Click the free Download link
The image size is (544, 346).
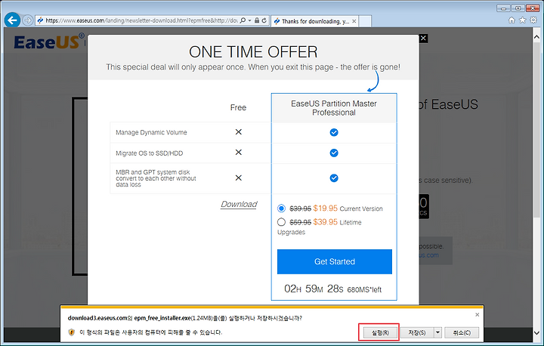coord(239,204)
